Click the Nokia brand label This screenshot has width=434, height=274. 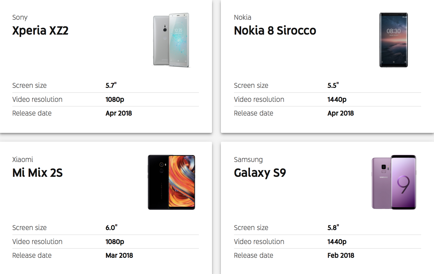click(x=243, y=17)
